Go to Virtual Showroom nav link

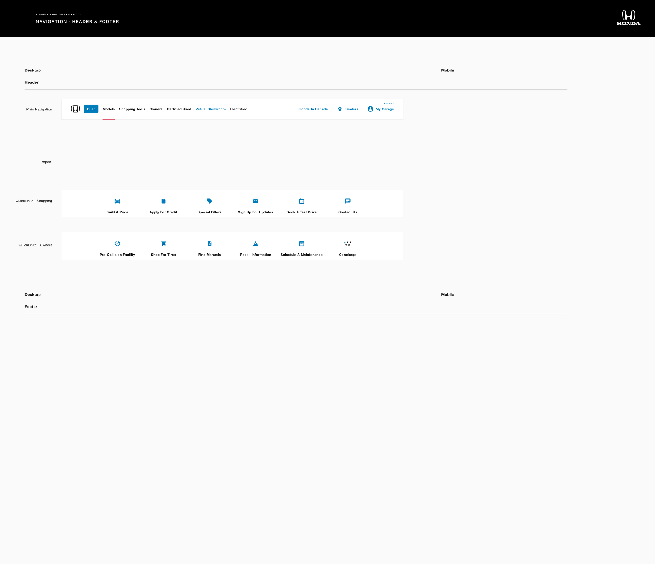(x=211, y=109)
